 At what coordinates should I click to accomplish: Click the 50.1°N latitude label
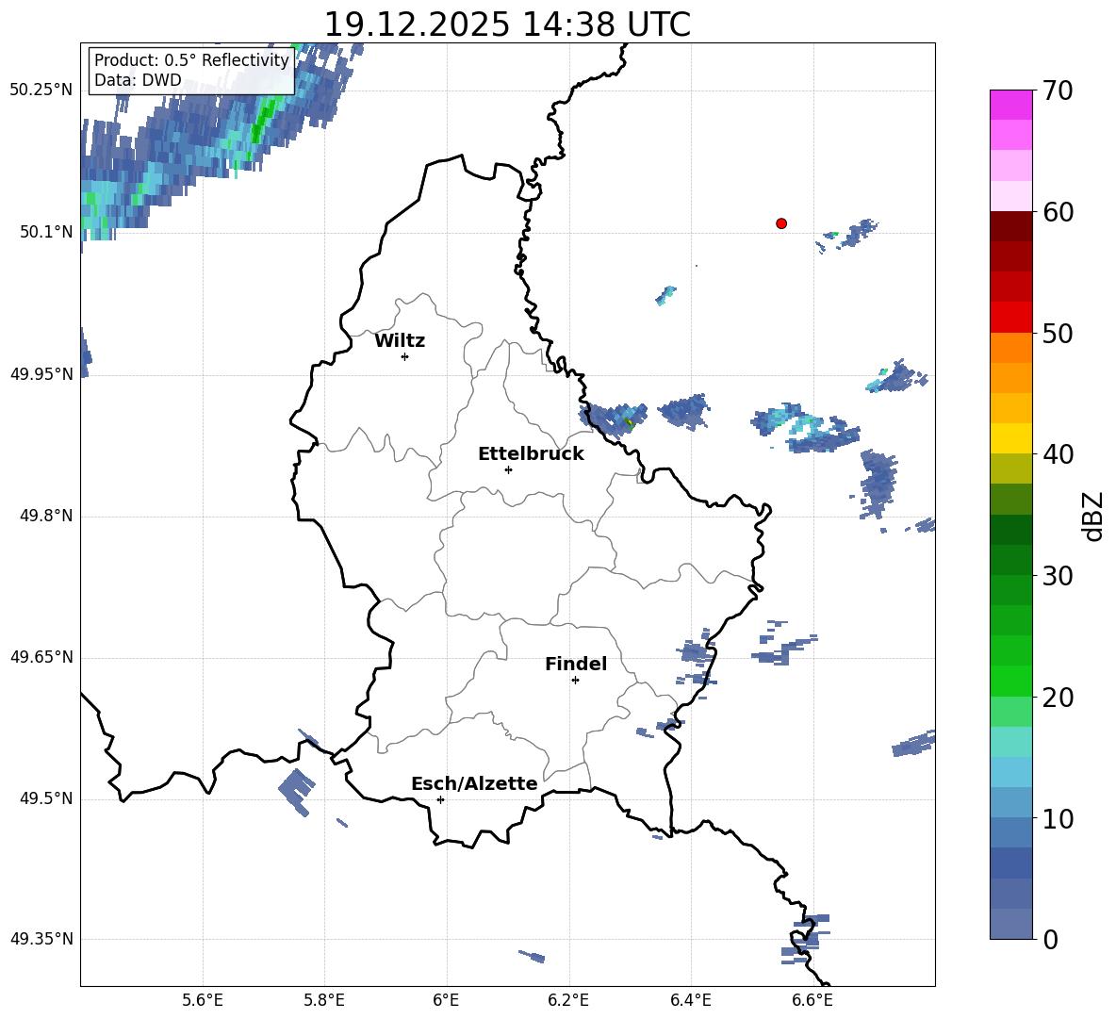click(45, 233)
